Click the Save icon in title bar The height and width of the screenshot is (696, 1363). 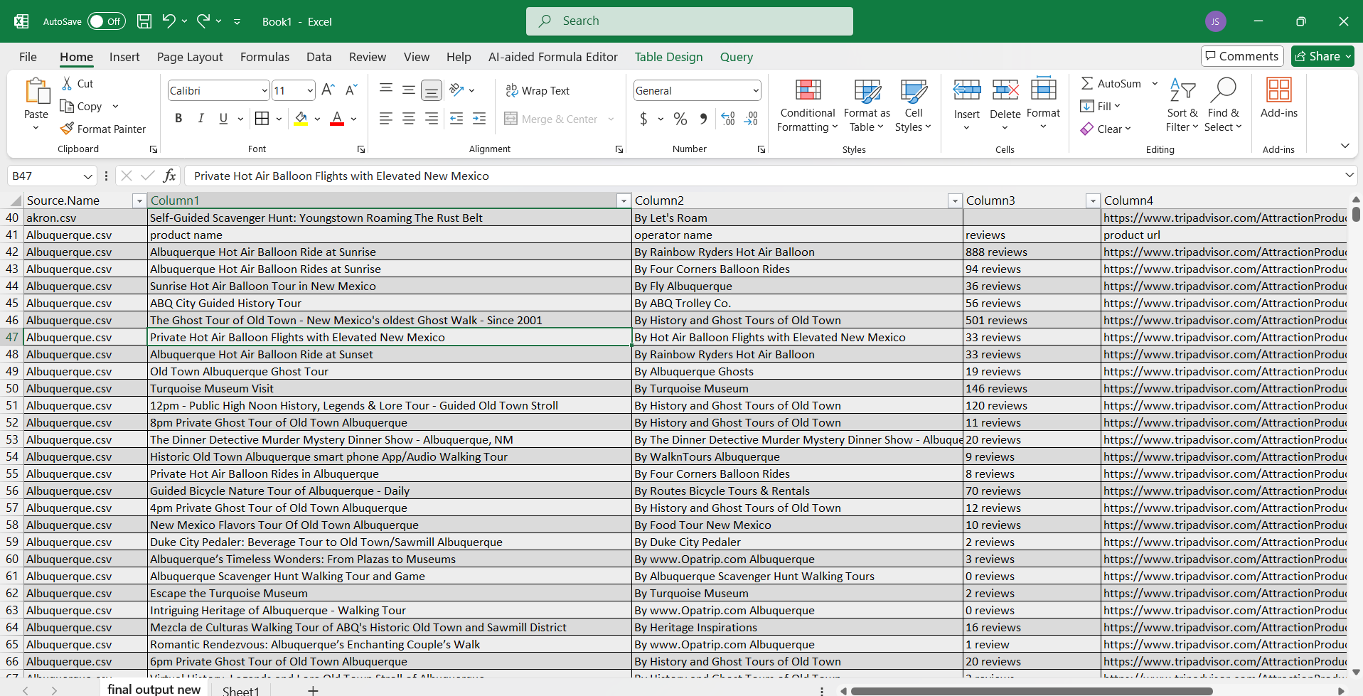pos(144,21)
